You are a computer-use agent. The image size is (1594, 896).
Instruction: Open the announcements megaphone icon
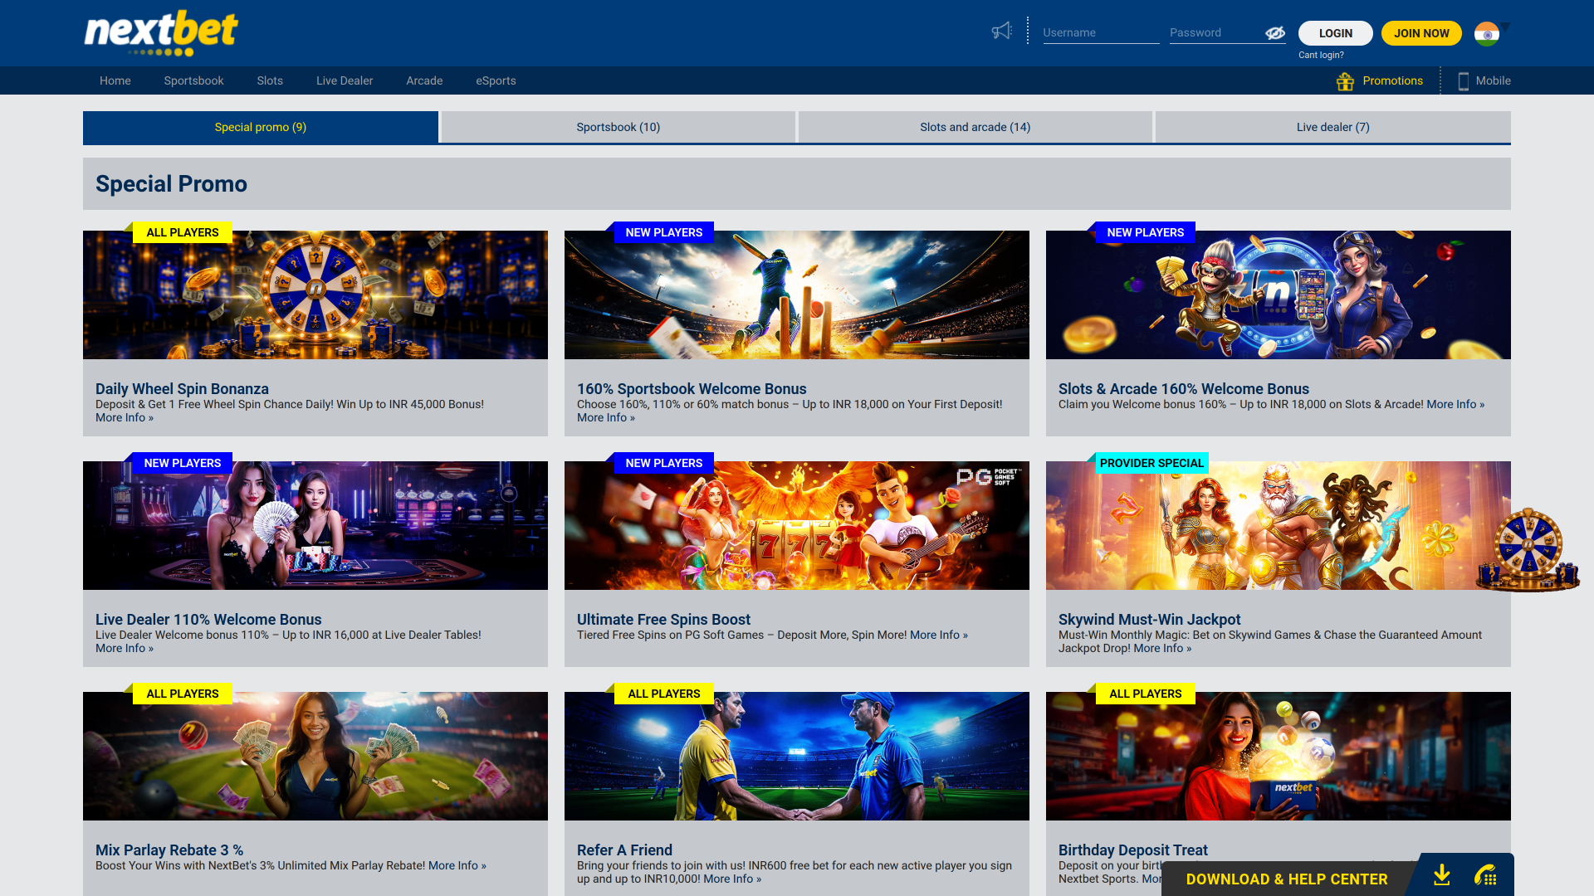(1002, 32)
